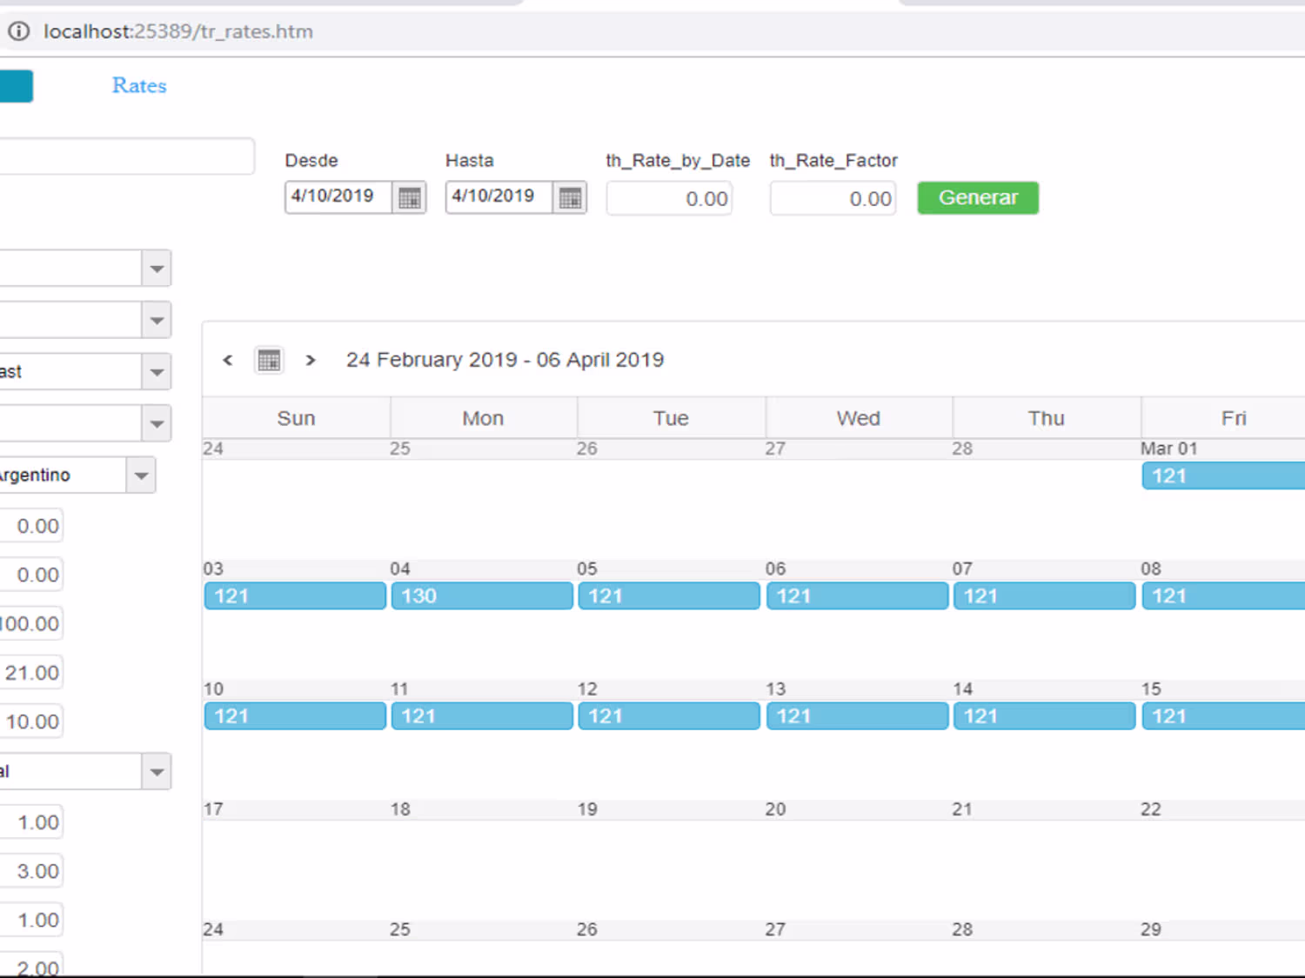Expand the topmost sidebar dropdown arrow
The width and height of the screenshot is (1305, 978).
[x=157, y=269]
